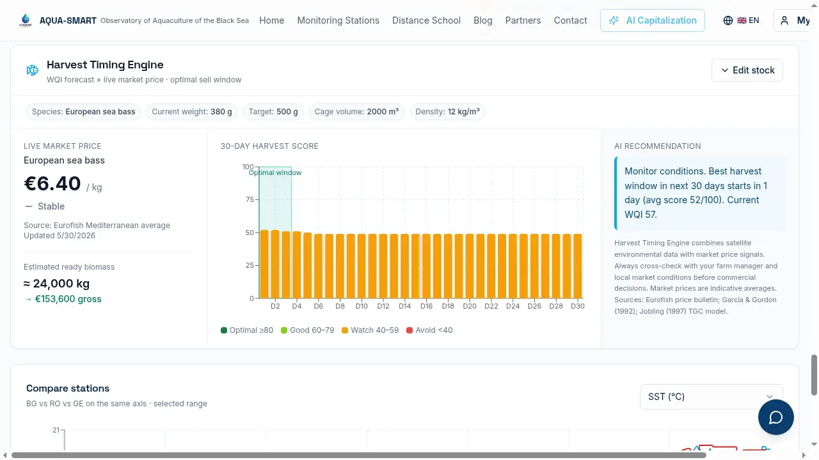Click the Source: Eurofish Mediterranean average text

97,226
